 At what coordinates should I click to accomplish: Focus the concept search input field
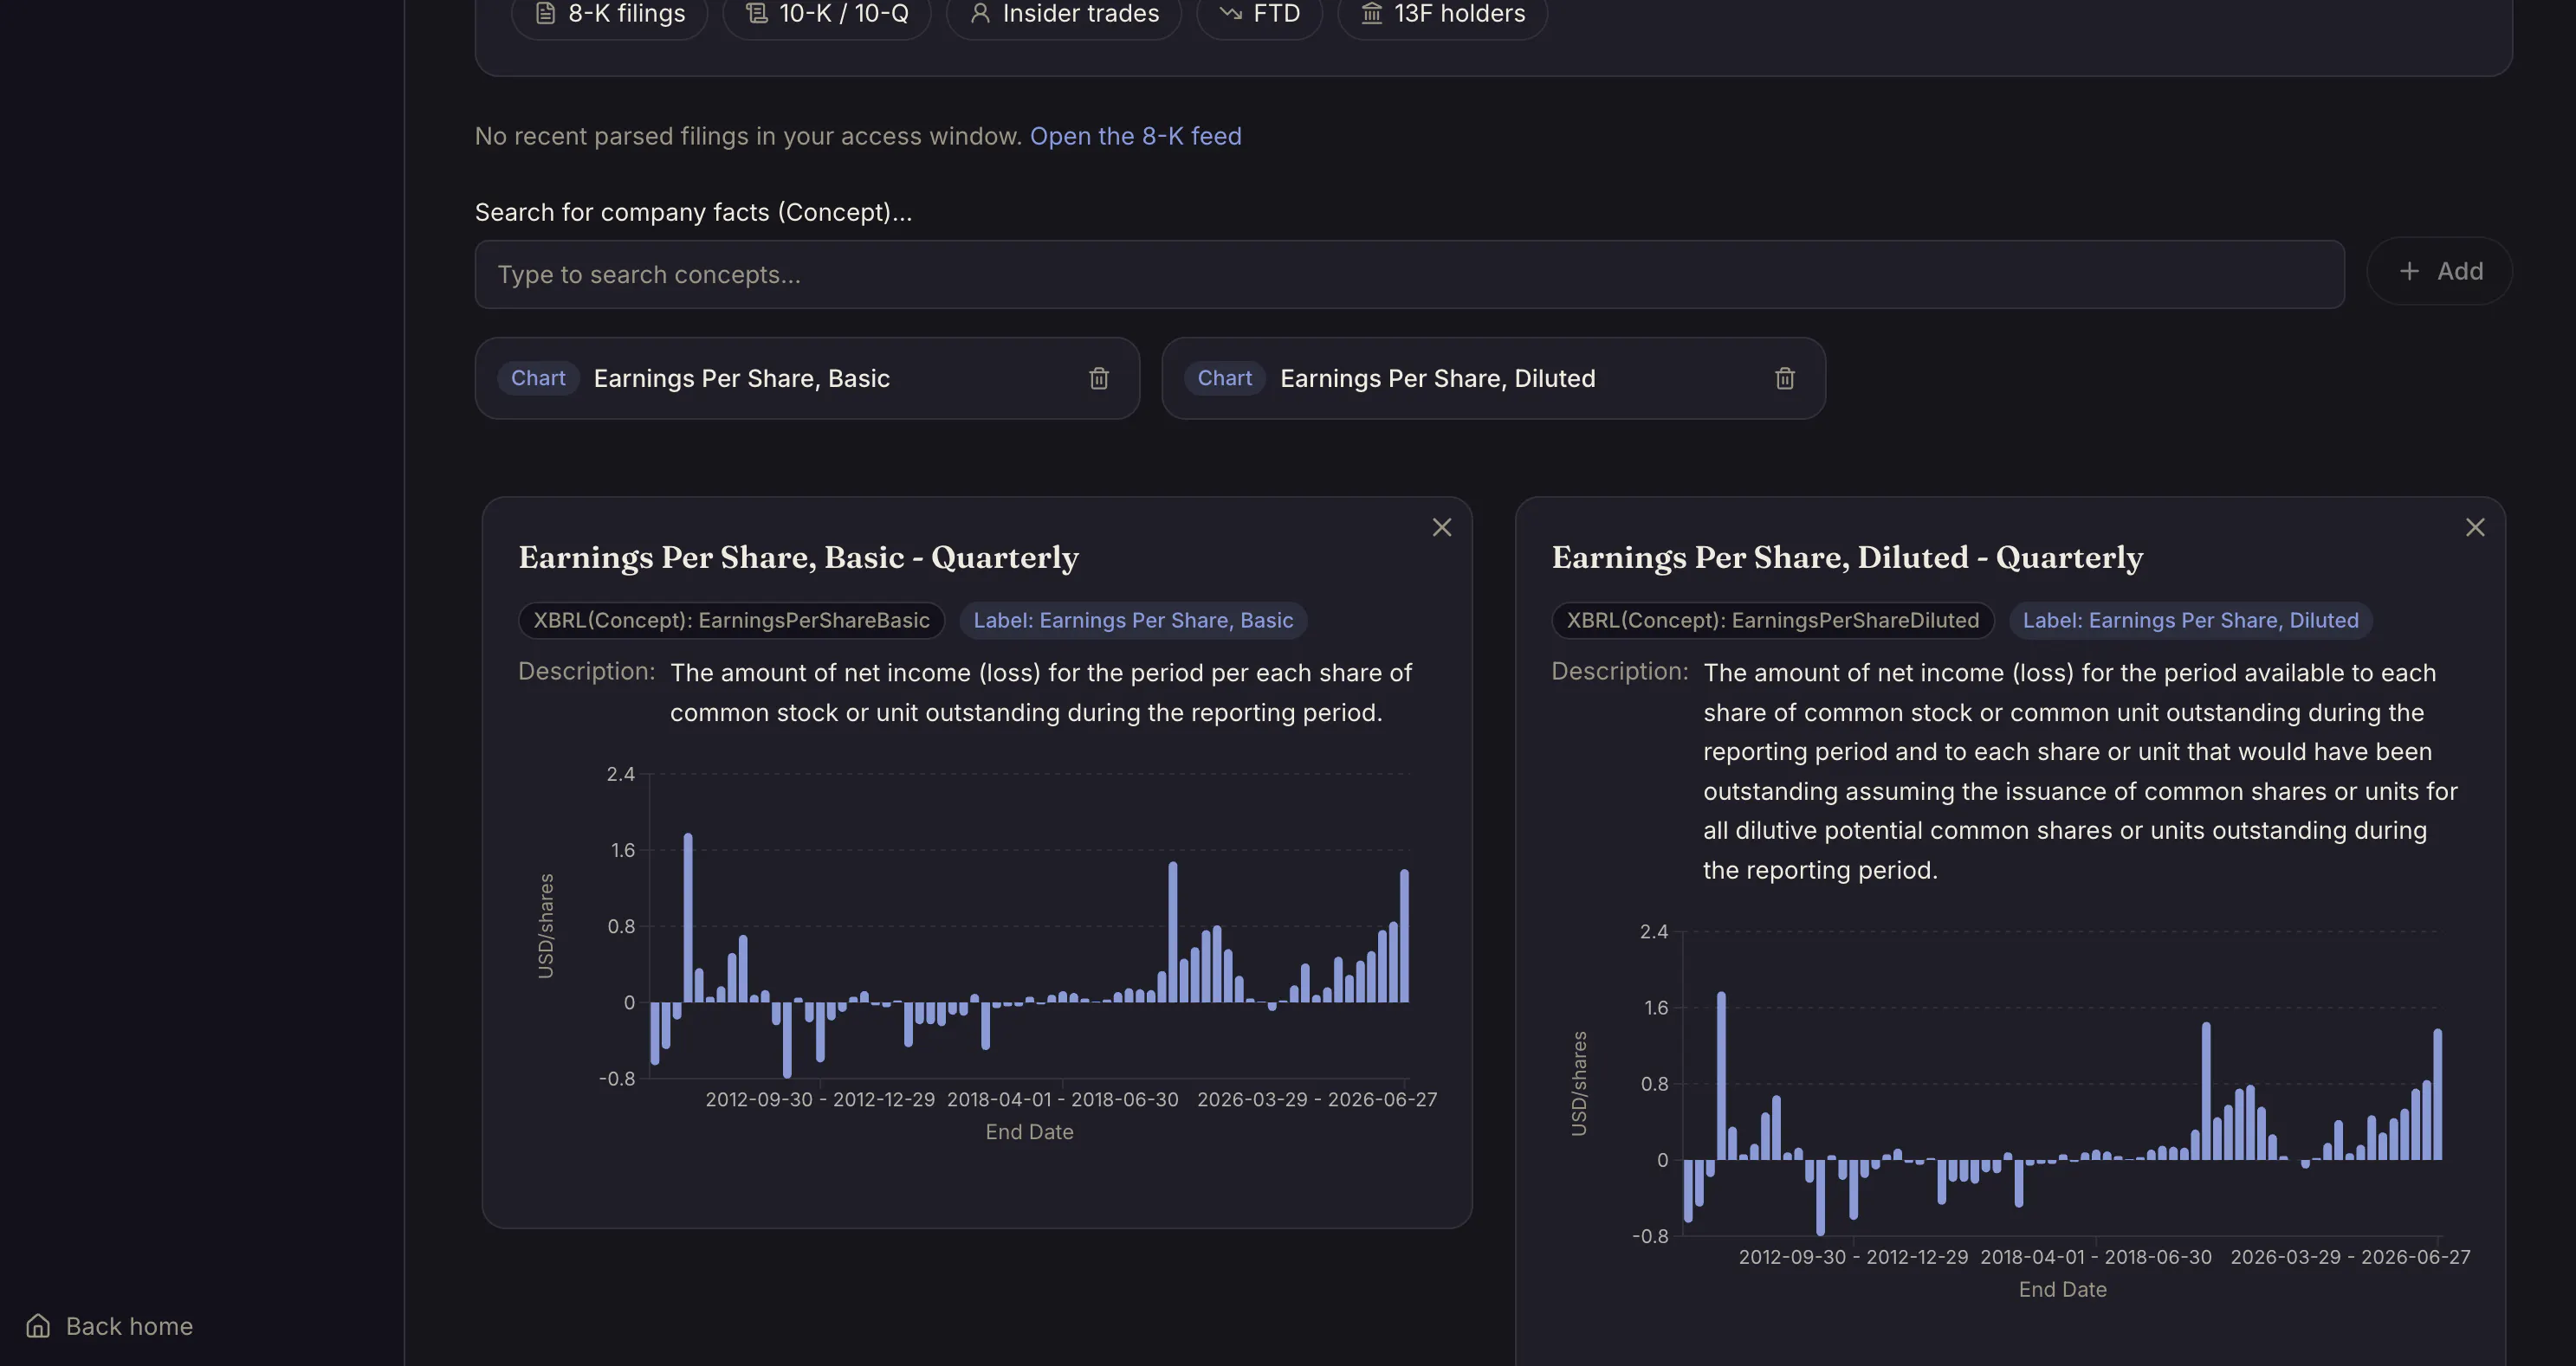point(1409,274)
